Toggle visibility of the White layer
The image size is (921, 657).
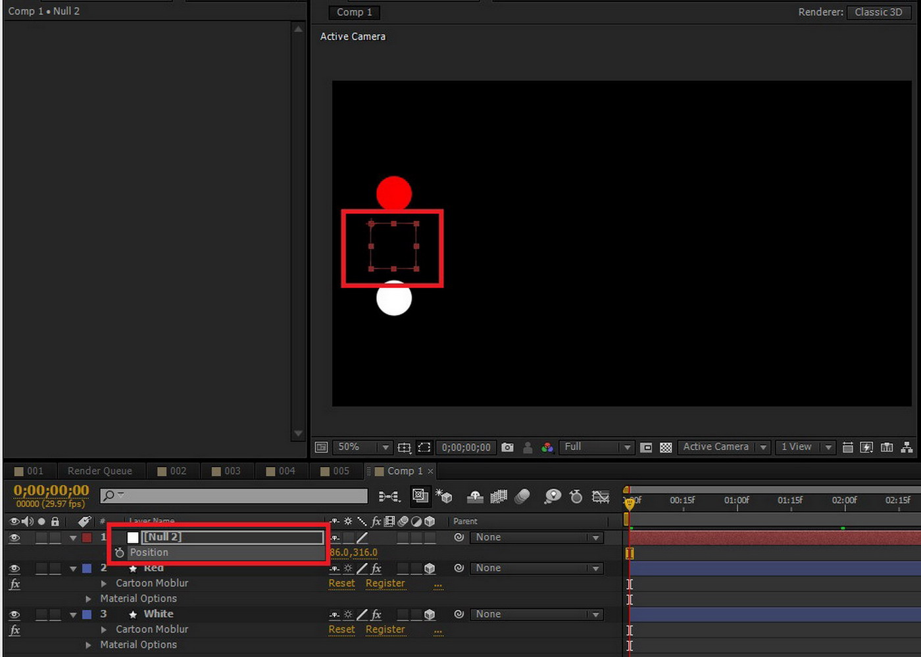(14, 614)
